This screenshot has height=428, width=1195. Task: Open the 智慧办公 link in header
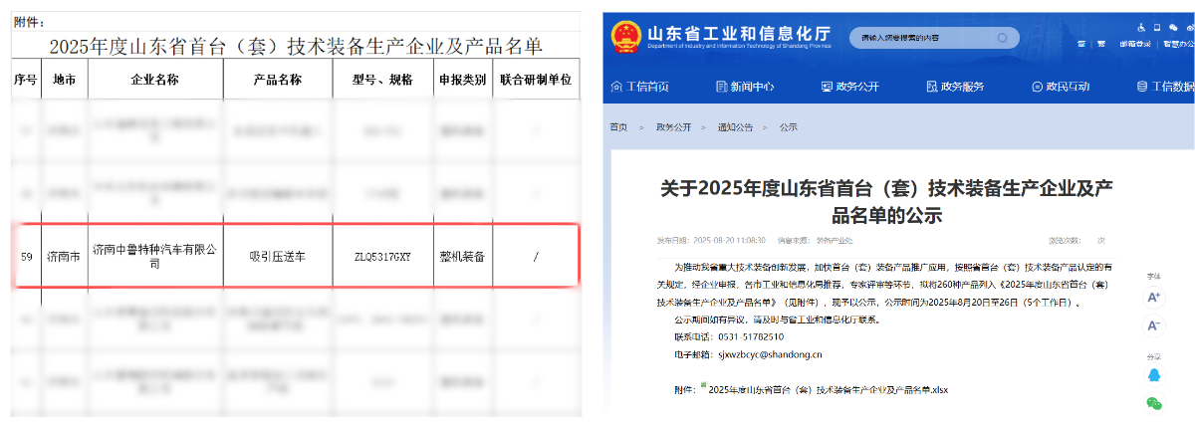(x=1179, y=44)
